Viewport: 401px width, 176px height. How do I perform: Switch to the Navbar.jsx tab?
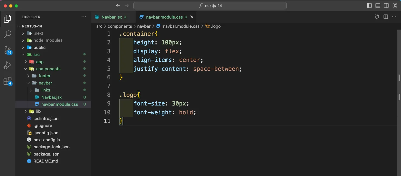click(x=114, y=17)
